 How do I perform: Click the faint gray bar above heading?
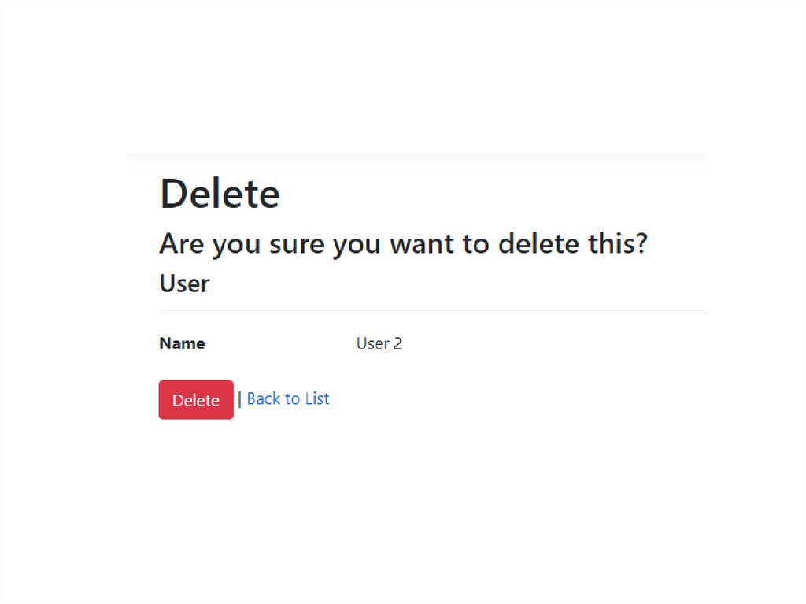tap(416, 161)
